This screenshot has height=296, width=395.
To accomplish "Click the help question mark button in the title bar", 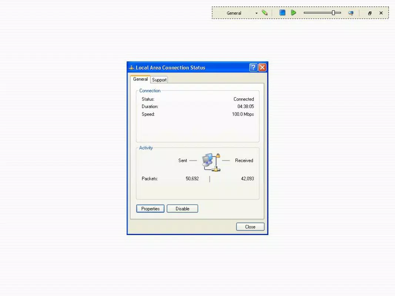I will point(253,67).
